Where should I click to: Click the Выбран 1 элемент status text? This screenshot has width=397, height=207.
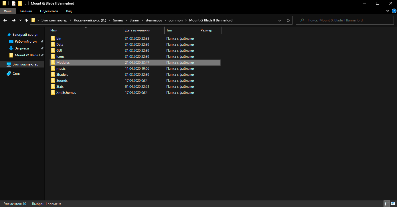point(46,204)
